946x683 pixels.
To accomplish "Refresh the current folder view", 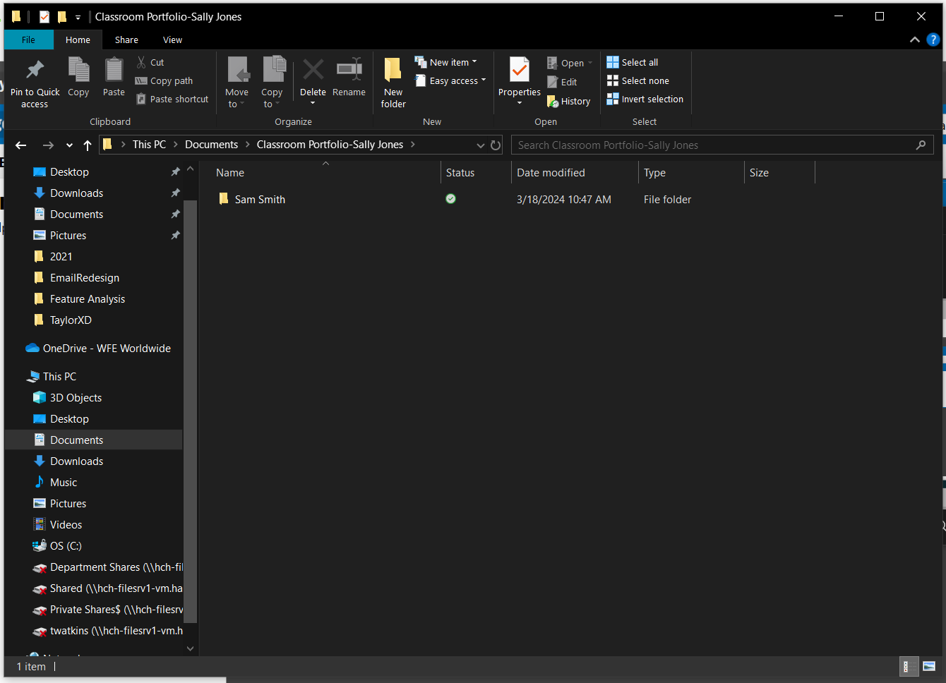I will [x=496, y=145].
